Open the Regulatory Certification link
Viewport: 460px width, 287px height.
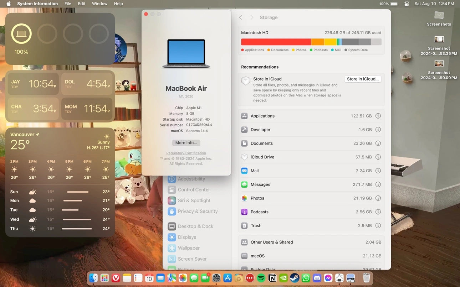186,153
